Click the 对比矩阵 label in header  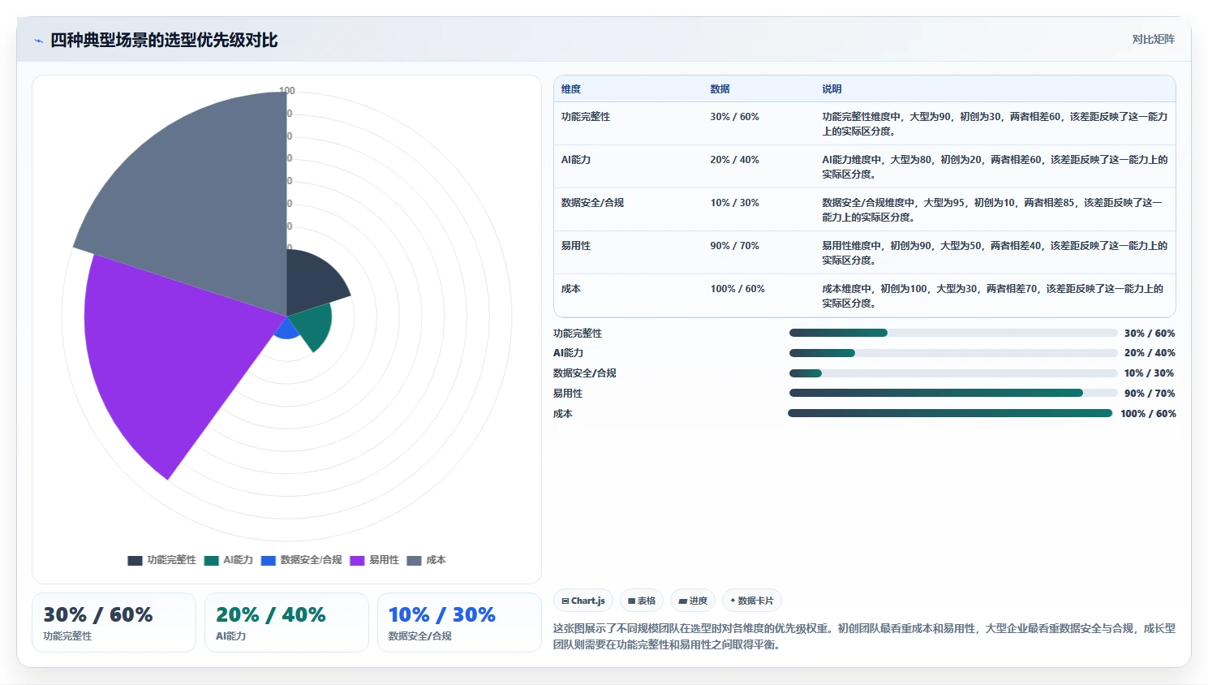[x=1153, y=39]
